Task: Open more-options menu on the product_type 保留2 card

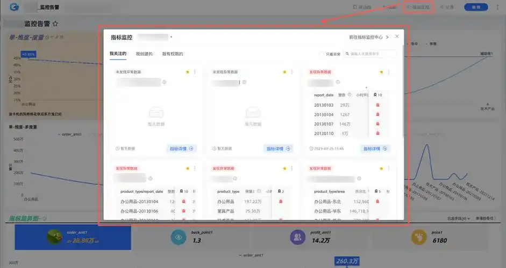Action: tap(292, 168)
